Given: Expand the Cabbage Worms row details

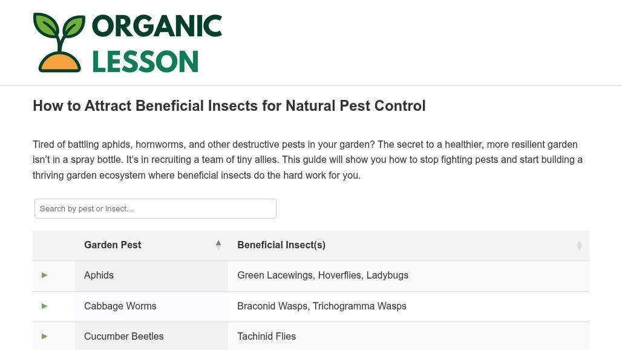Looking at the screenshot, I should coord(44,306).
